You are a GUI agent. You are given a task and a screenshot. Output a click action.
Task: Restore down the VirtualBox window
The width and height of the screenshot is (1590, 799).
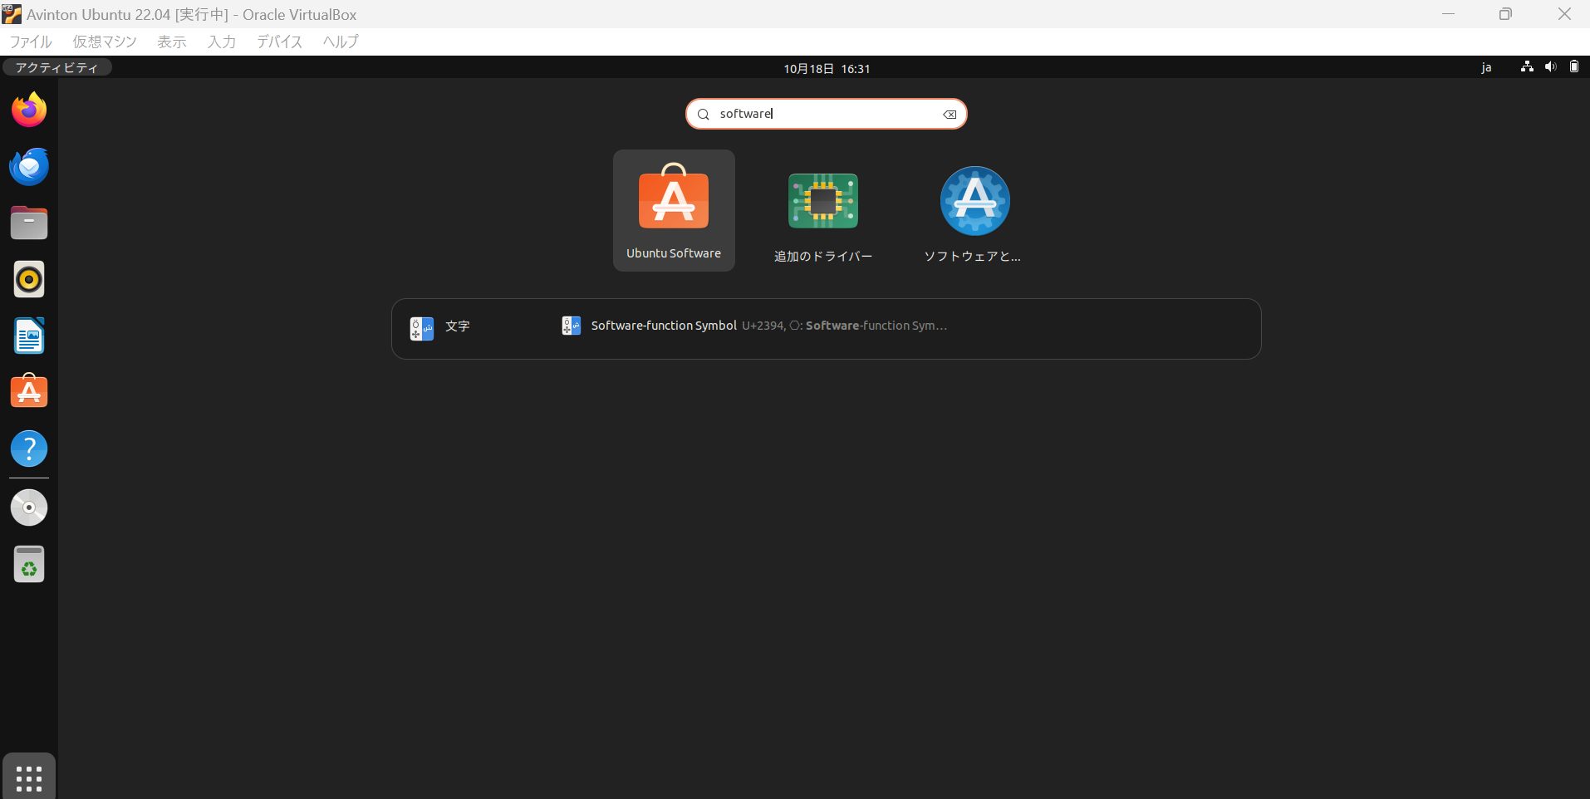[x=1505, y=14]
